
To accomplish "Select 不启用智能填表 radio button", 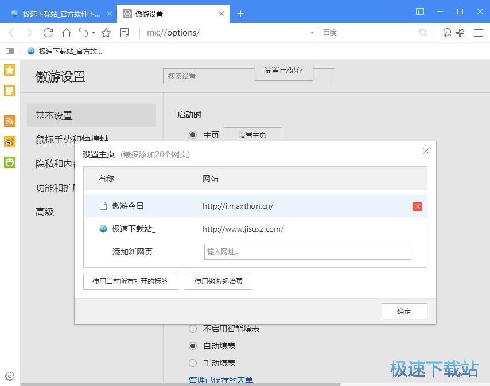I will (x=193, y=329).
